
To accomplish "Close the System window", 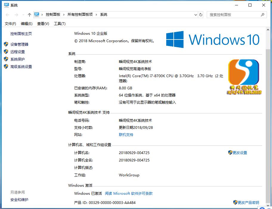I will (263, 5).
